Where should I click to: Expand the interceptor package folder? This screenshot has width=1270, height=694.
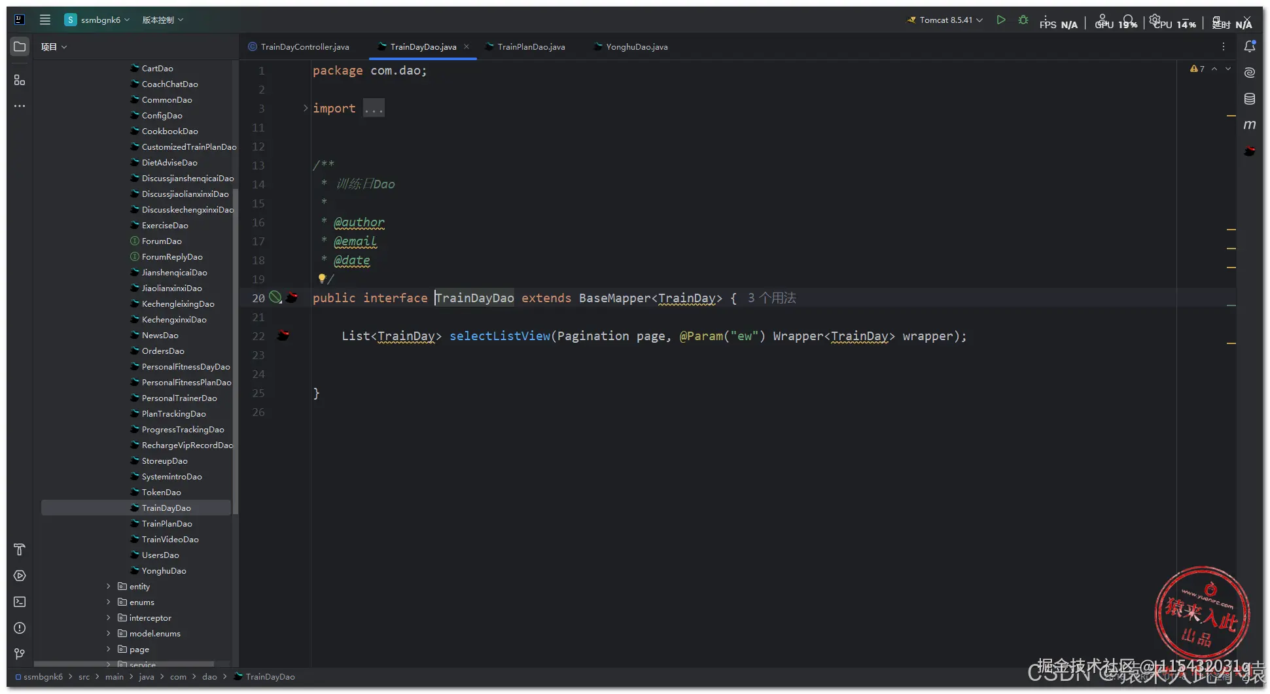(109, 618)
